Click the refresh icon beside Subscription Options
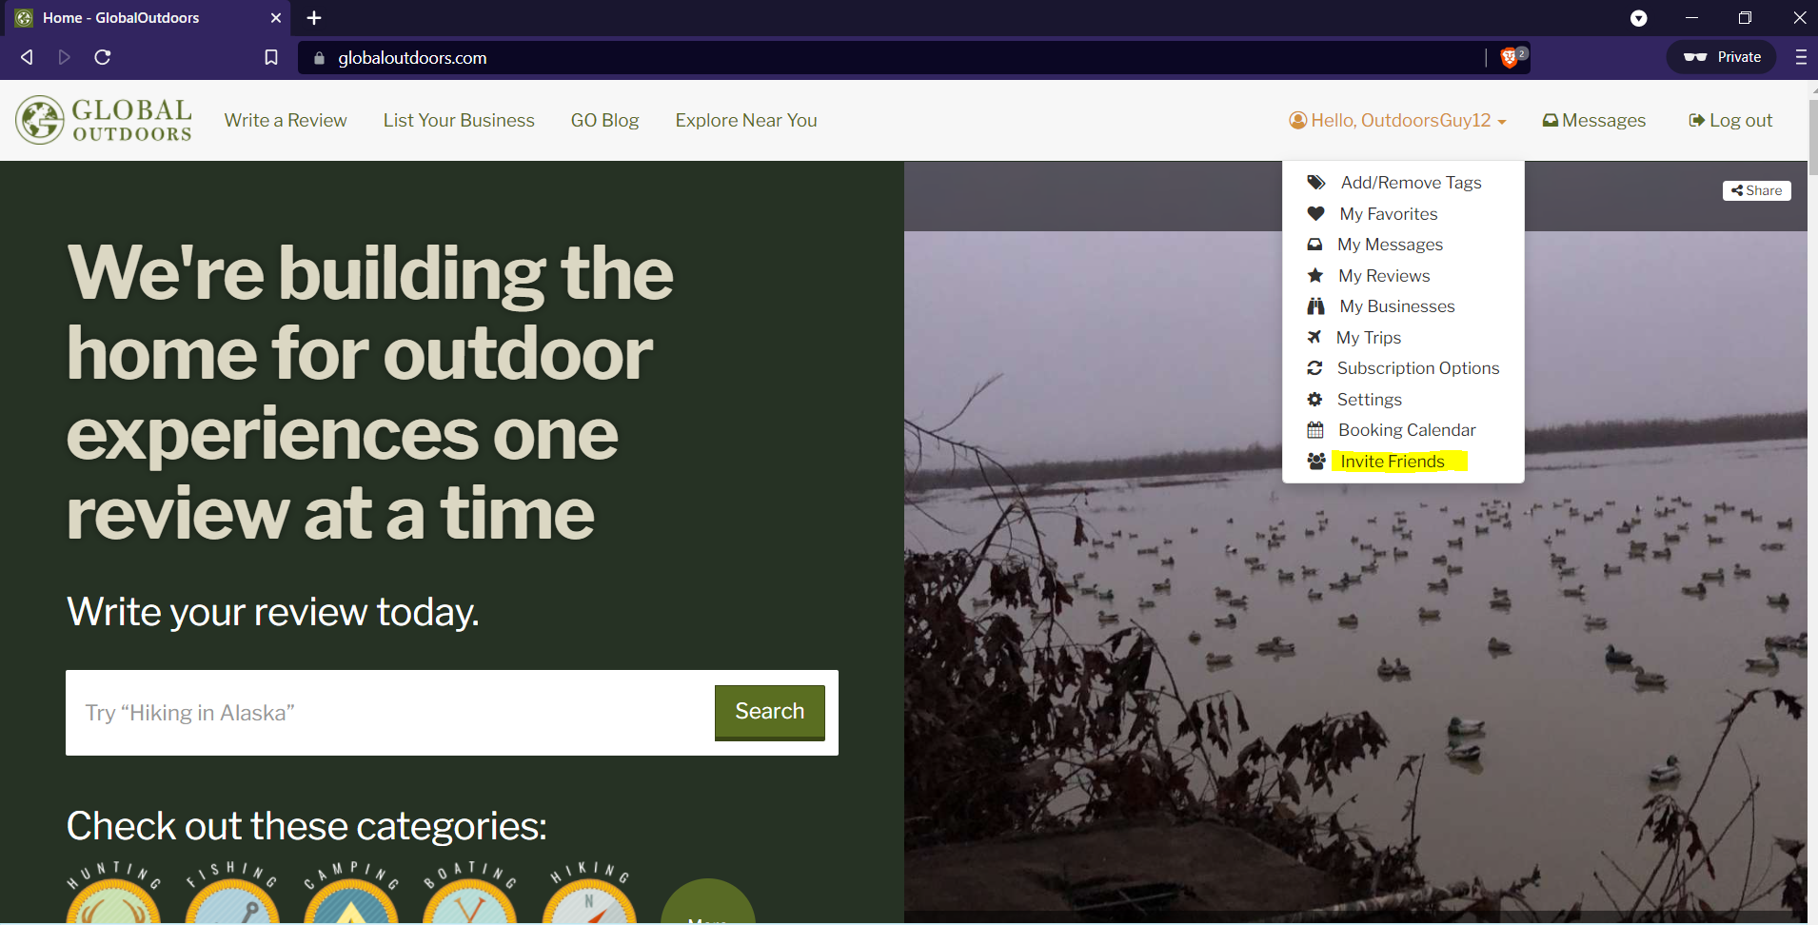The width and height of the screenshot is (1818, 925). click(x=1314, y=368)
